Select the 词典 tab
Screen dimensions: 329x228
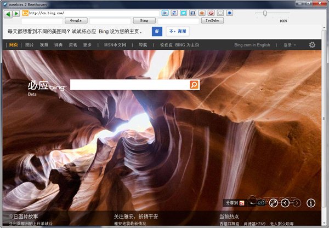point(58,45)
